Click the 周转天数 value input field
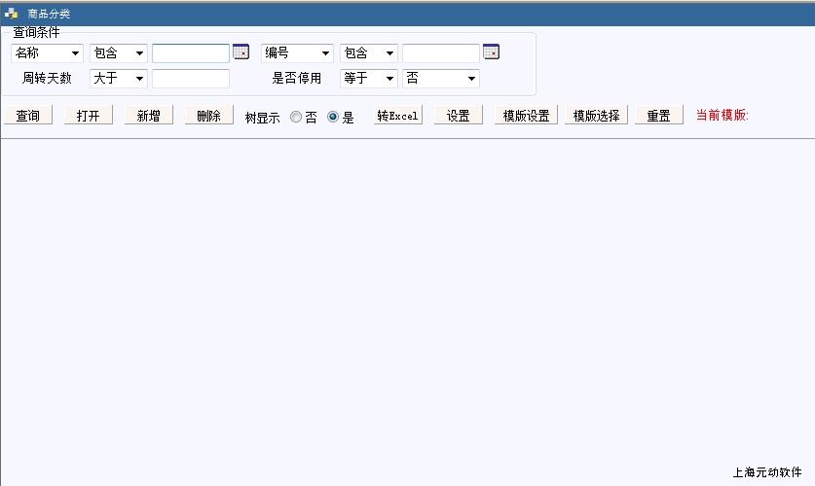815x486 pixels. (x=191, y=79)
